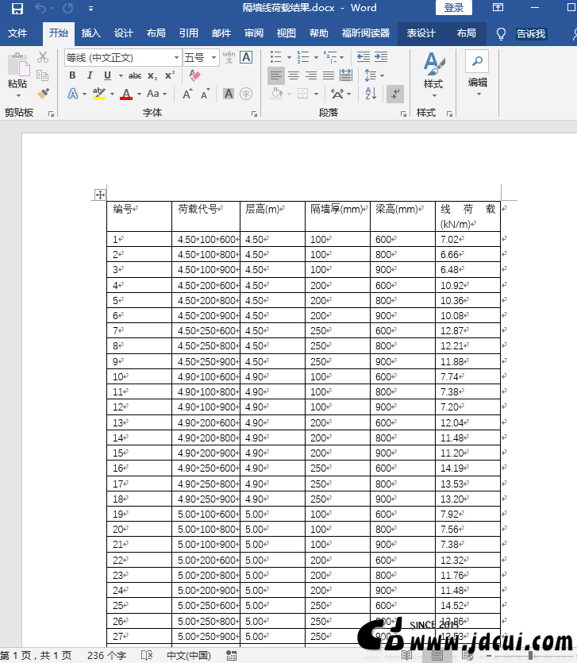Toggle Bold formatting
The height and width of the screenshot is (663, 577).
72,75
